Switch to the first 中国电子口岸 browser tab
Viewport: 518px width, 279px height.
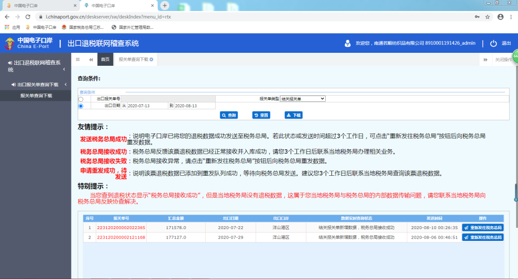40,6
